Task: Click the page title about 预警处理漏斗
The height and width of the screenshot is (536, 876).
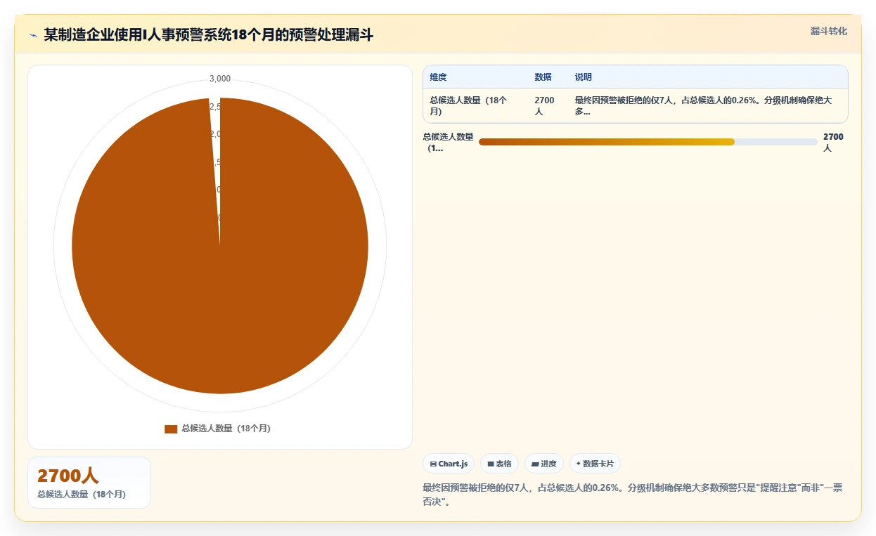Action: pos(209,35)
